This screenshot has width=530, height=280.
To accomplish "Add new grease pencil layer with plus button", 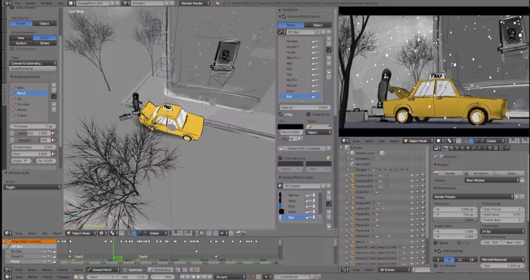I will tap(329, 38).
